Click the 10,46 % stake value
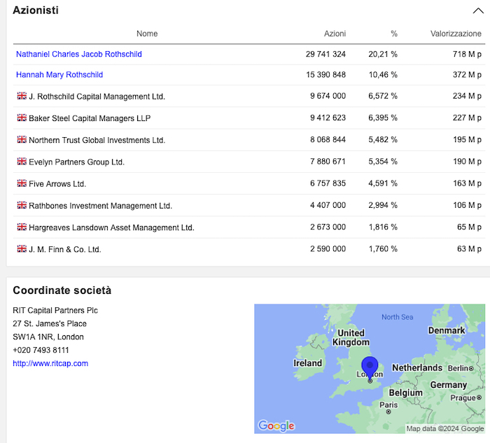The height and width of the screenshot is (443, 490). [x=383, y=75]
